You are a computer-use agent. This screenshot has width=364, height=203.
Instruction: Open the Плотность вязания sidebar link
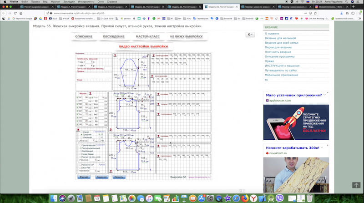[x=278, y=52]
